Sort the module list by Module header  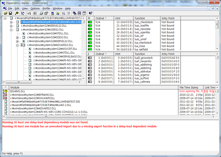(93, 87)
